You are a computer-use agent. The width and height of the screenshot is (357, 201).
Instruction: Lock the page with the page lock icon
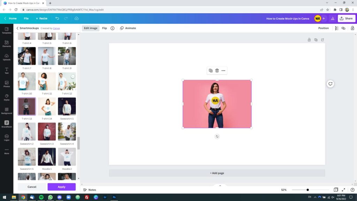[309, 40]
